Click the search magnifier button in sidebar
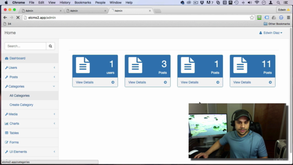The width and height of the screenshot is (293, 165). pyautogui.click(x=50, y=46)
